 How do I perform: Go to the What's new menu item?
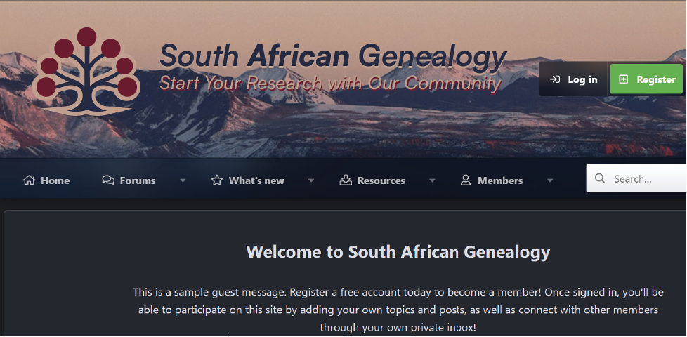pyautogui.click(x=256, y=180)
